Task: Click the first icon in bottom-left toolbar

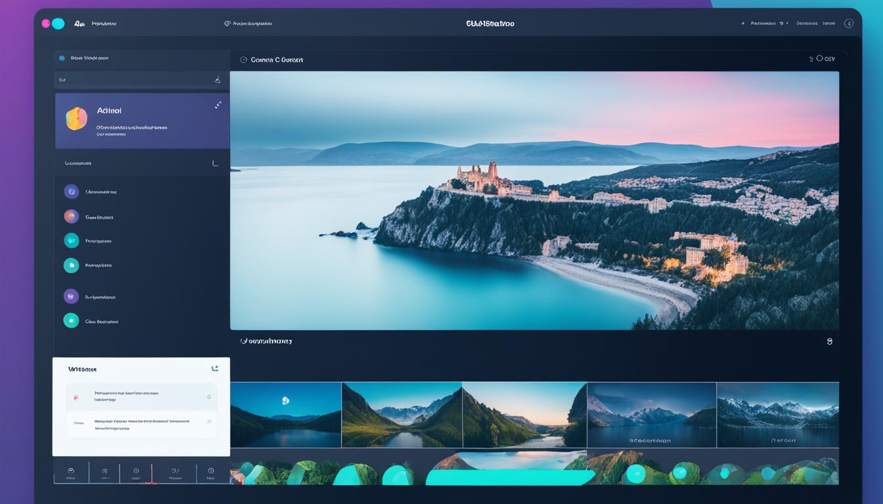Action: (71, 471)
